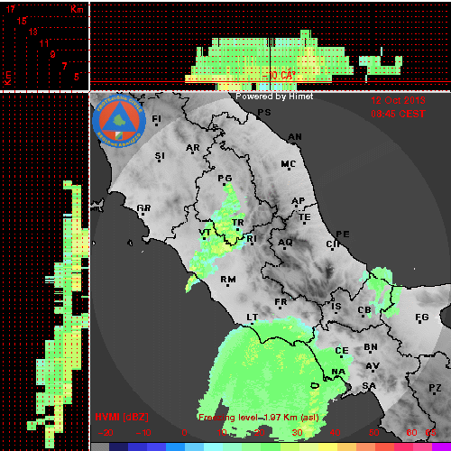Click the AN city label on coast

pyautogui.click(x=295, y=137)
